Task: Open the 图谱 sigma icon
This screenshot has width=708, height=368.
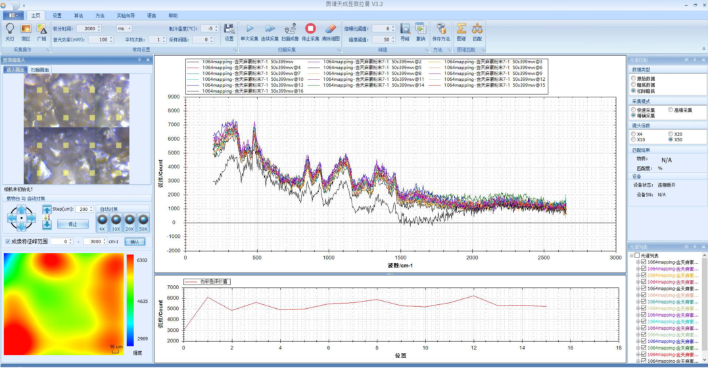Action: 461,29
